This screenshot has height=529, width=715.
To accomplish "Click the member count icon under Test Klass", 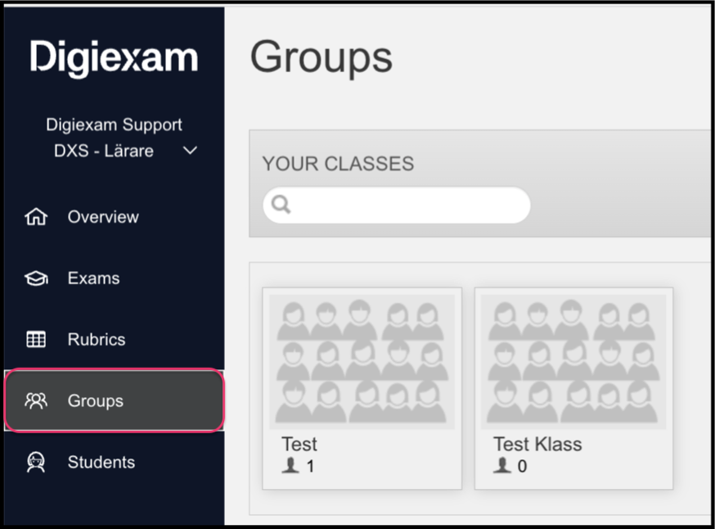I will (502, 466).
